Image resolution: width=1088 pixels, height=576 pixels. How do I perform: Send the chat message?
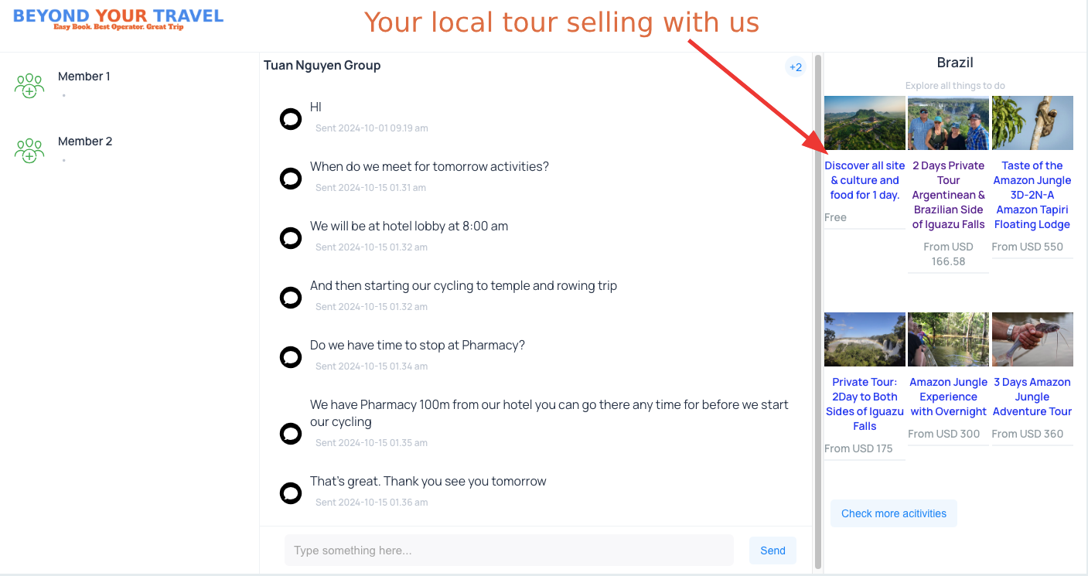click(x=773, y=550)
